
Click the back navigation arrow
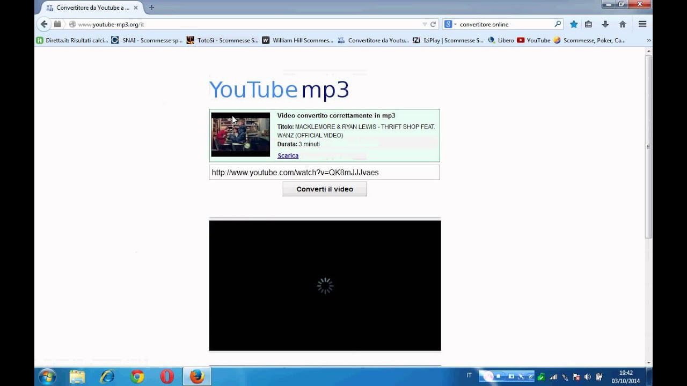pyautogui.click(x=44, y=24)
